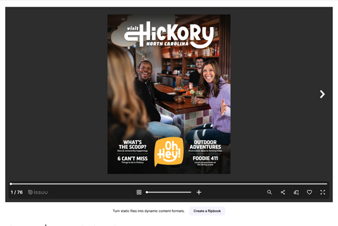
Task: Click the Visit Hickory magazine cover
Action: [169, 94]
